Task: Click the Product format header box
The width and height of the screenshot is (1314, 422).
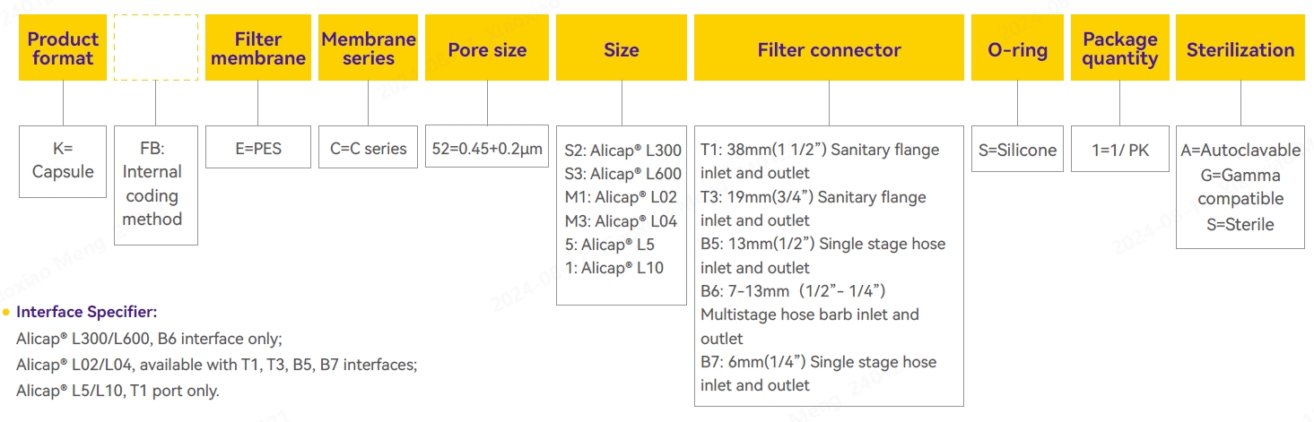Action: 63,48
